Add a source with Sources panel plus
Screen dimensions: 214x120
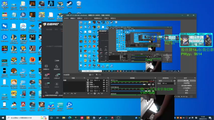[88, 94]
